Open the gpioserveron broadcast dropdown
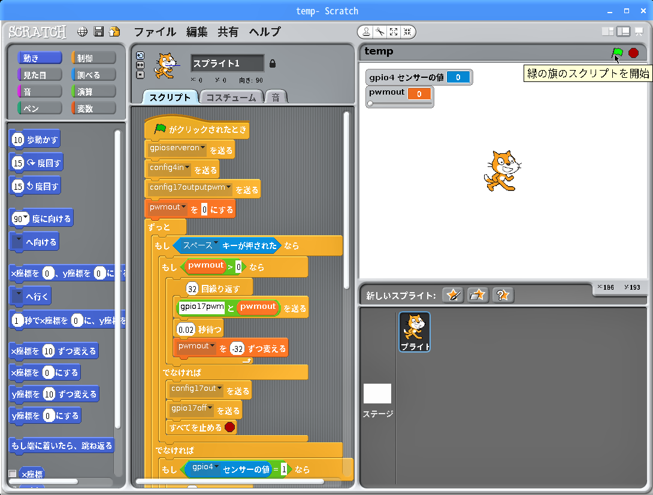The image size is (653, 495). (203, 148)
